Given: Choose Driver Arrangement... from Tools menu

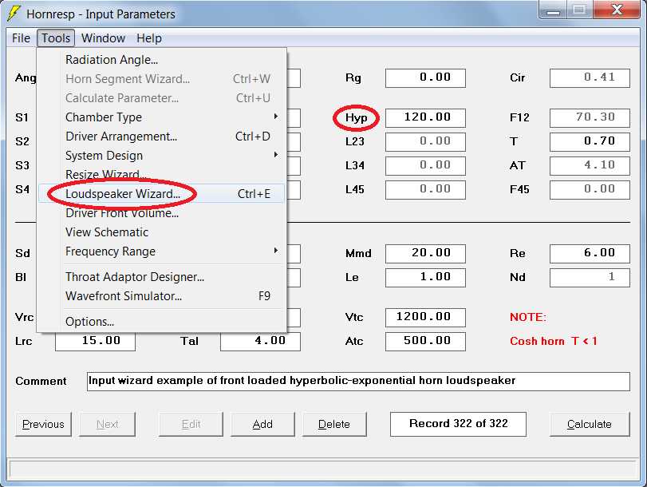Looking at the screenshot, I should [x=161, y=137].
